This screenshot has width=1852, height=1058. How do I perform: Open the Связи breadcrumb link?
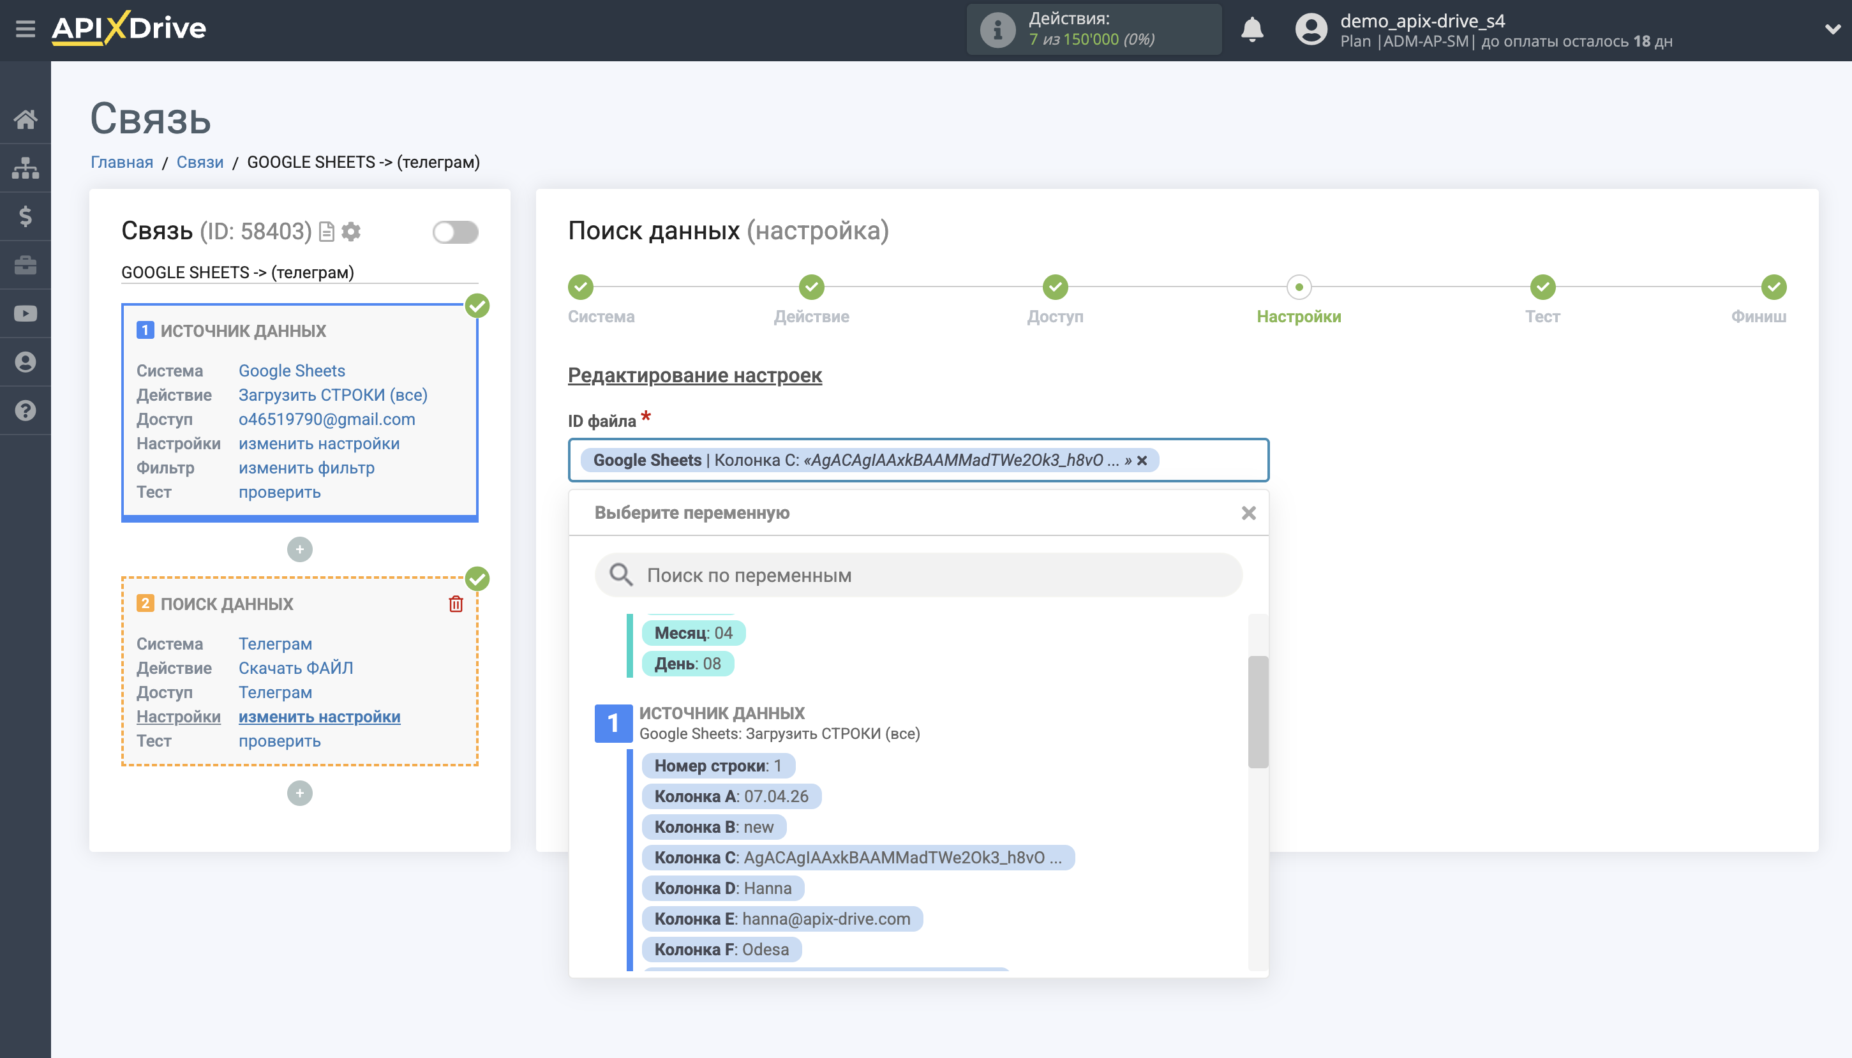coord(200,162)
